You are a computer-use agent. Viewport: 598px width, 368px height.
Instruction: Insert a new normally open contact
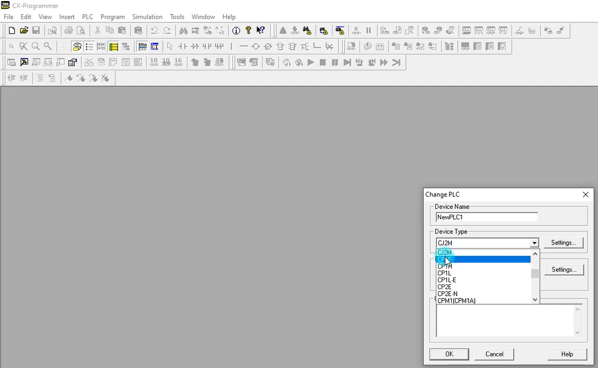pos(182,46)
